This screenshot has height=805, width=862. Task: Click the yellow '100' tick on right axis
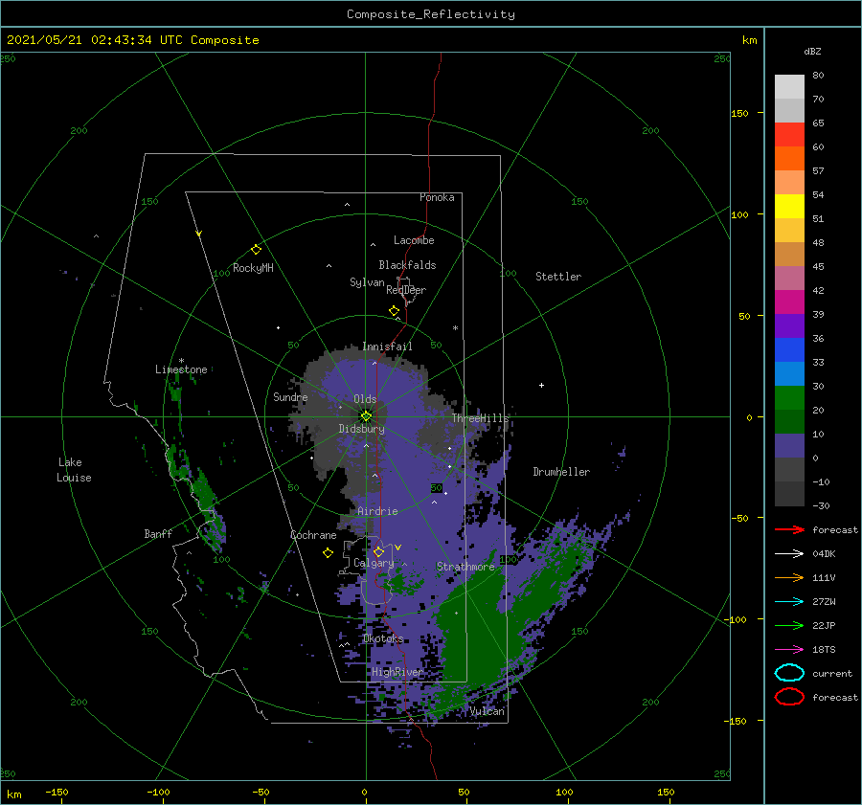tap(739, 214)
